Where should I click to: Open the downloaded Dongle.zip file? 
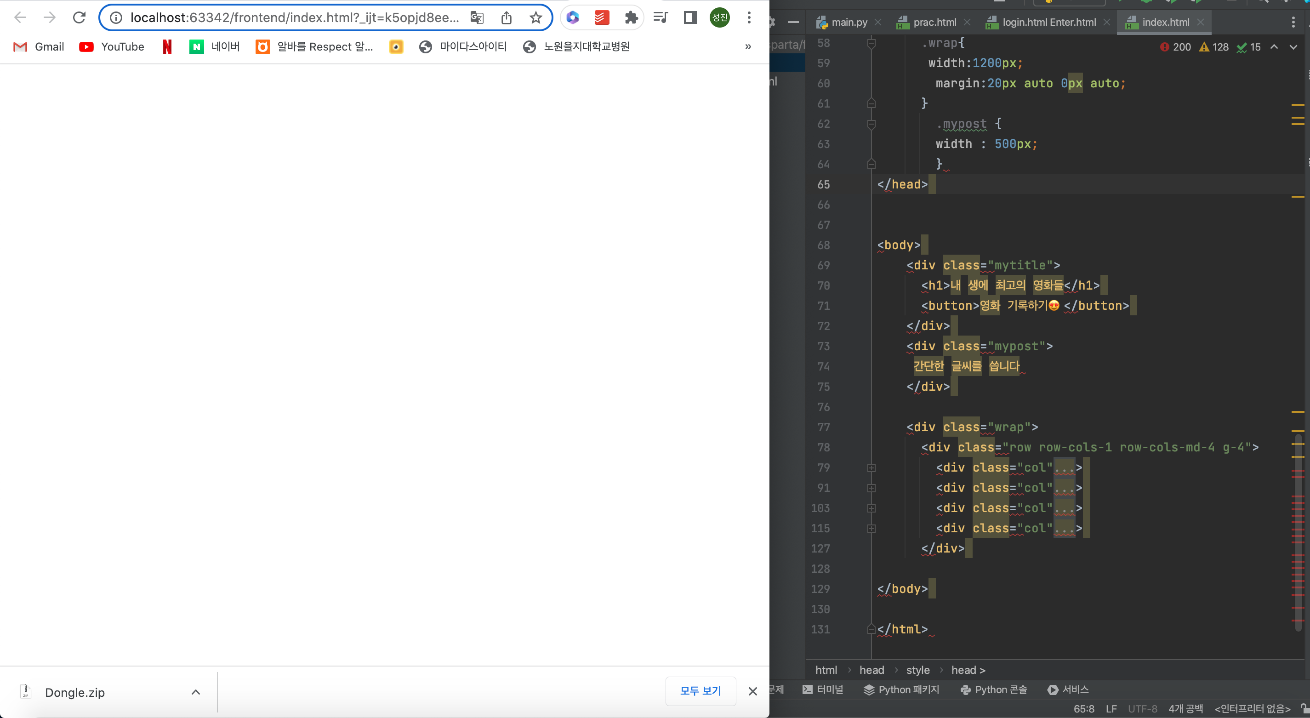point(74,692)
